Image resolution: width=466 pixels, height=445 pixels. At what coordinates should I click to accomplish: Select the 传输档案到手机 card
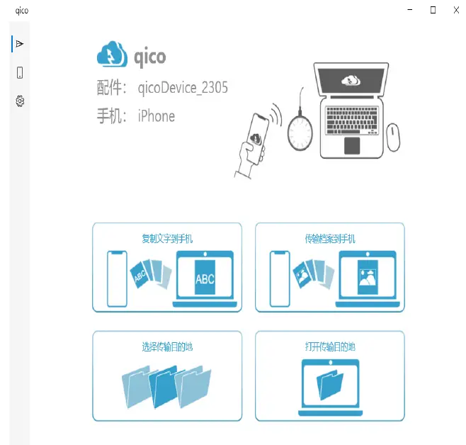pyautogui.click(x=330, y=267)
